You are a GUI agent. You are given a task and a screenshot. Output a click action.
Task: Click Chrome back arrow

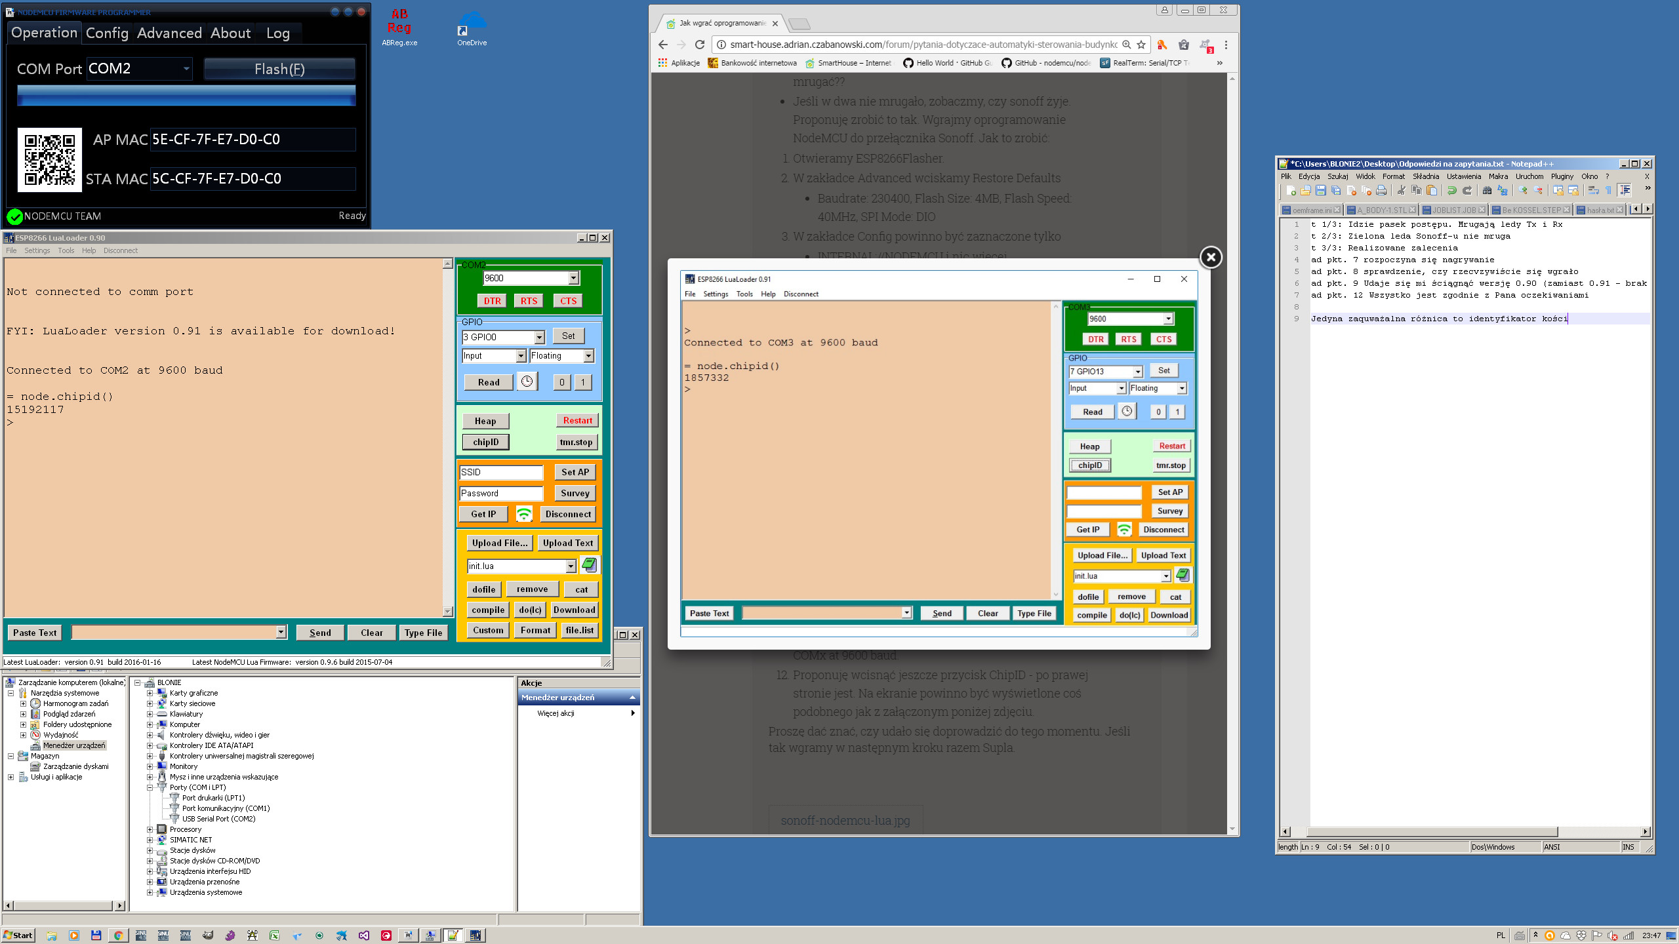click(662, 45)
